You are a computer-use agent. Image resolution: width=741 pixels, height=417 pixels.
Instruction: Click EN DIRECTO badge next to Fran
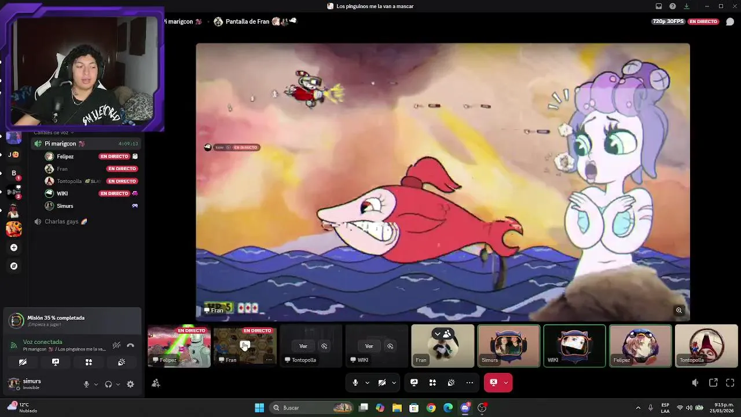coord(122,169)
